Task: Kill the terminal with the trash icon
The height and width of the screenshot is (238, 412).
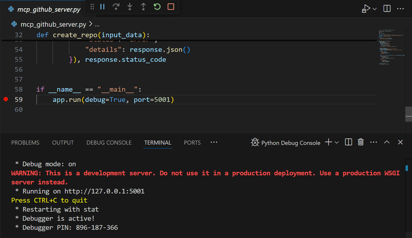Action: pos(360,142)
